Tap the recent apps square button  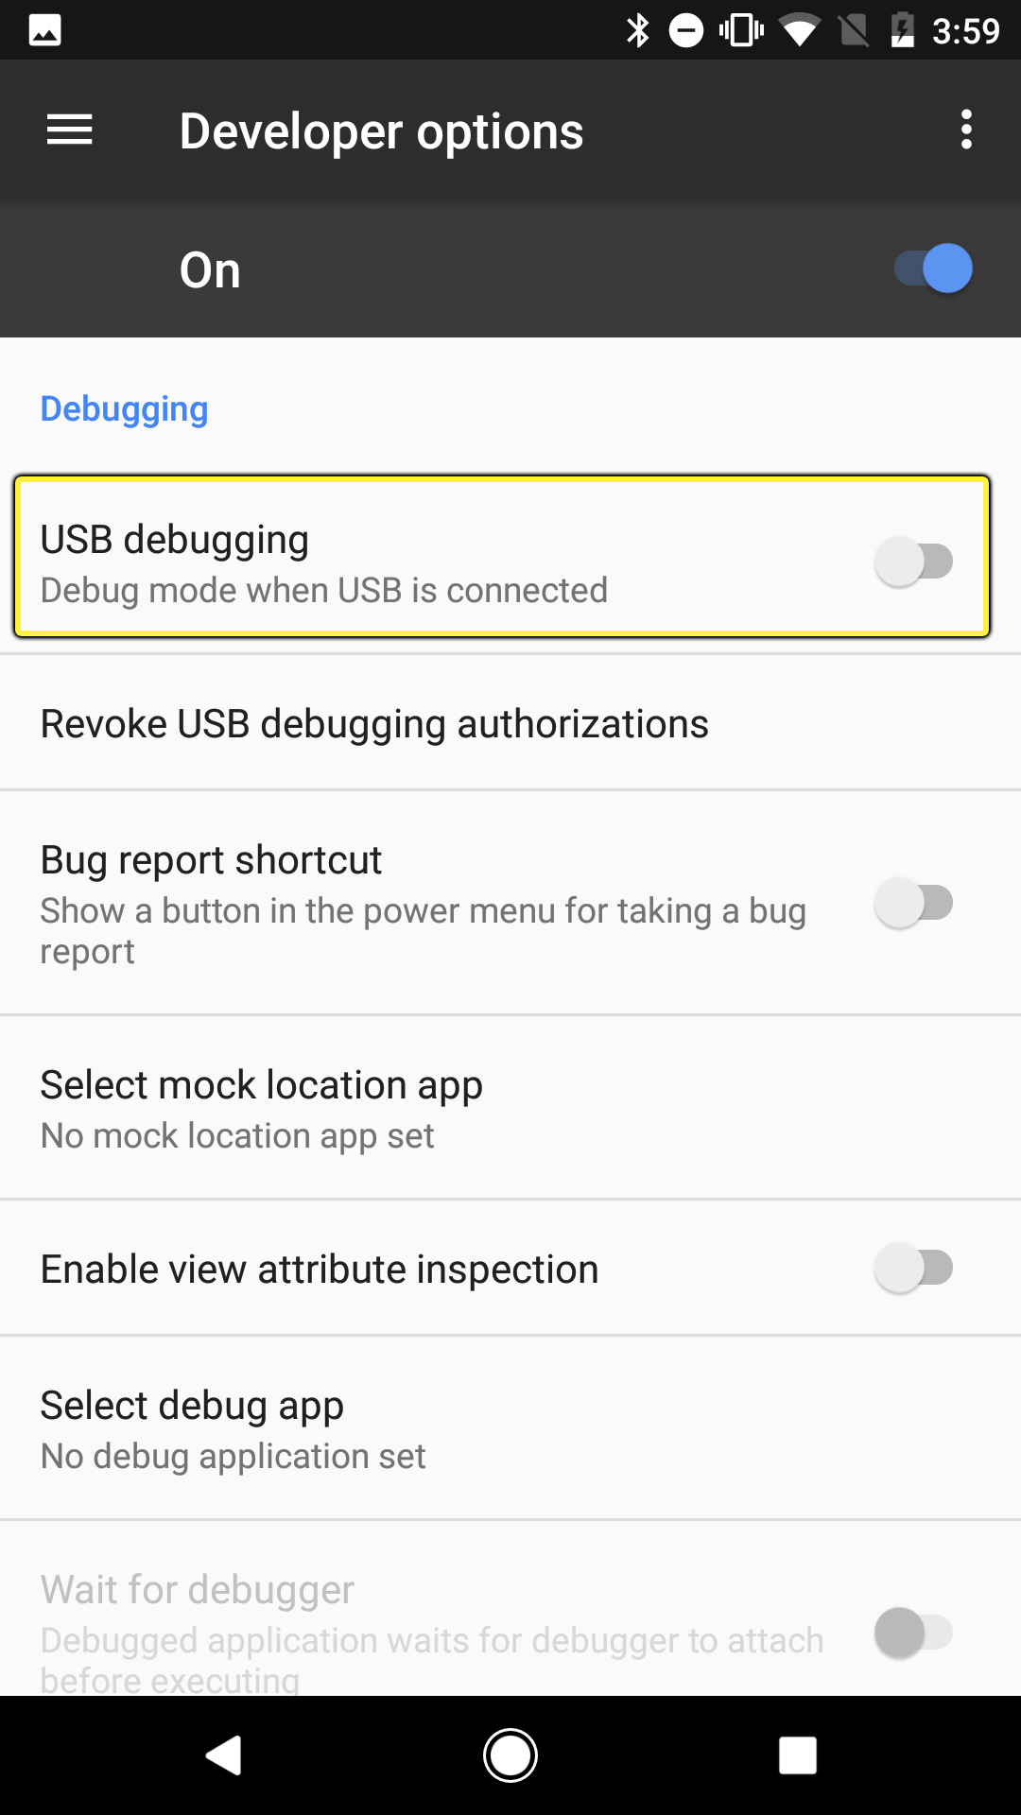pos(798,1755)
